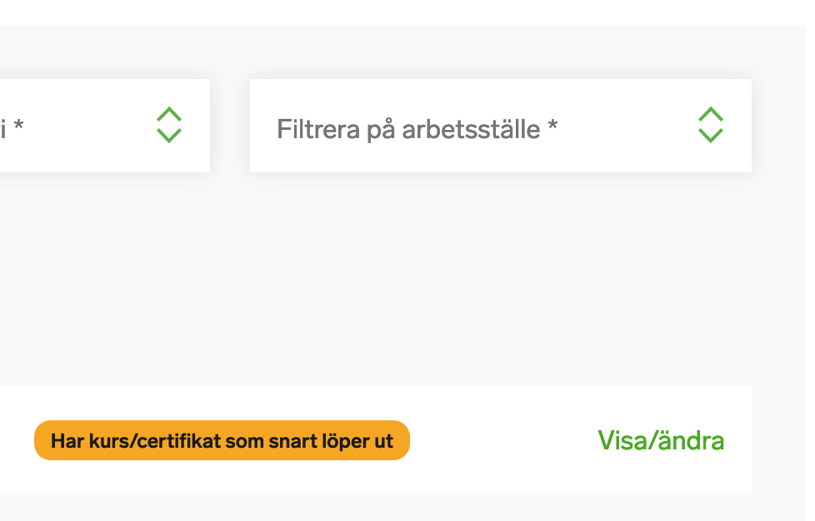Click the word arbetsställe in the filter field
The width and height of the screenshot is (815, 521).
click(471, 129)
